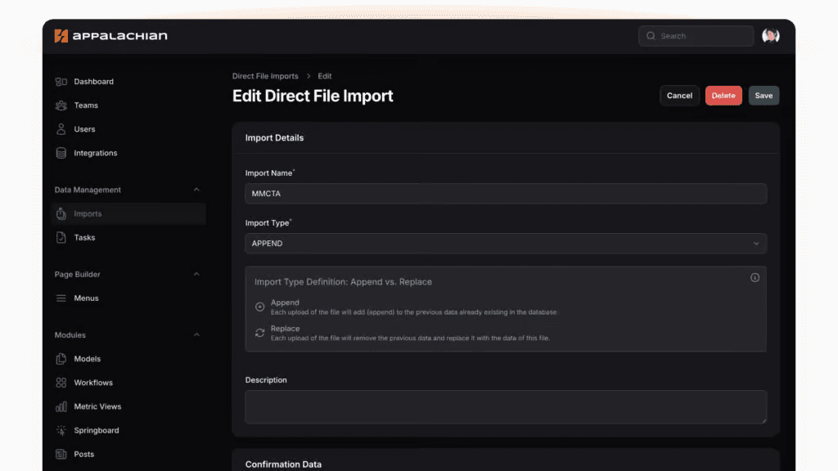Viewport: 838px width, 471px height.
Task: Click the top Search field
Action: pyautogui.click(x=696, y=36)
